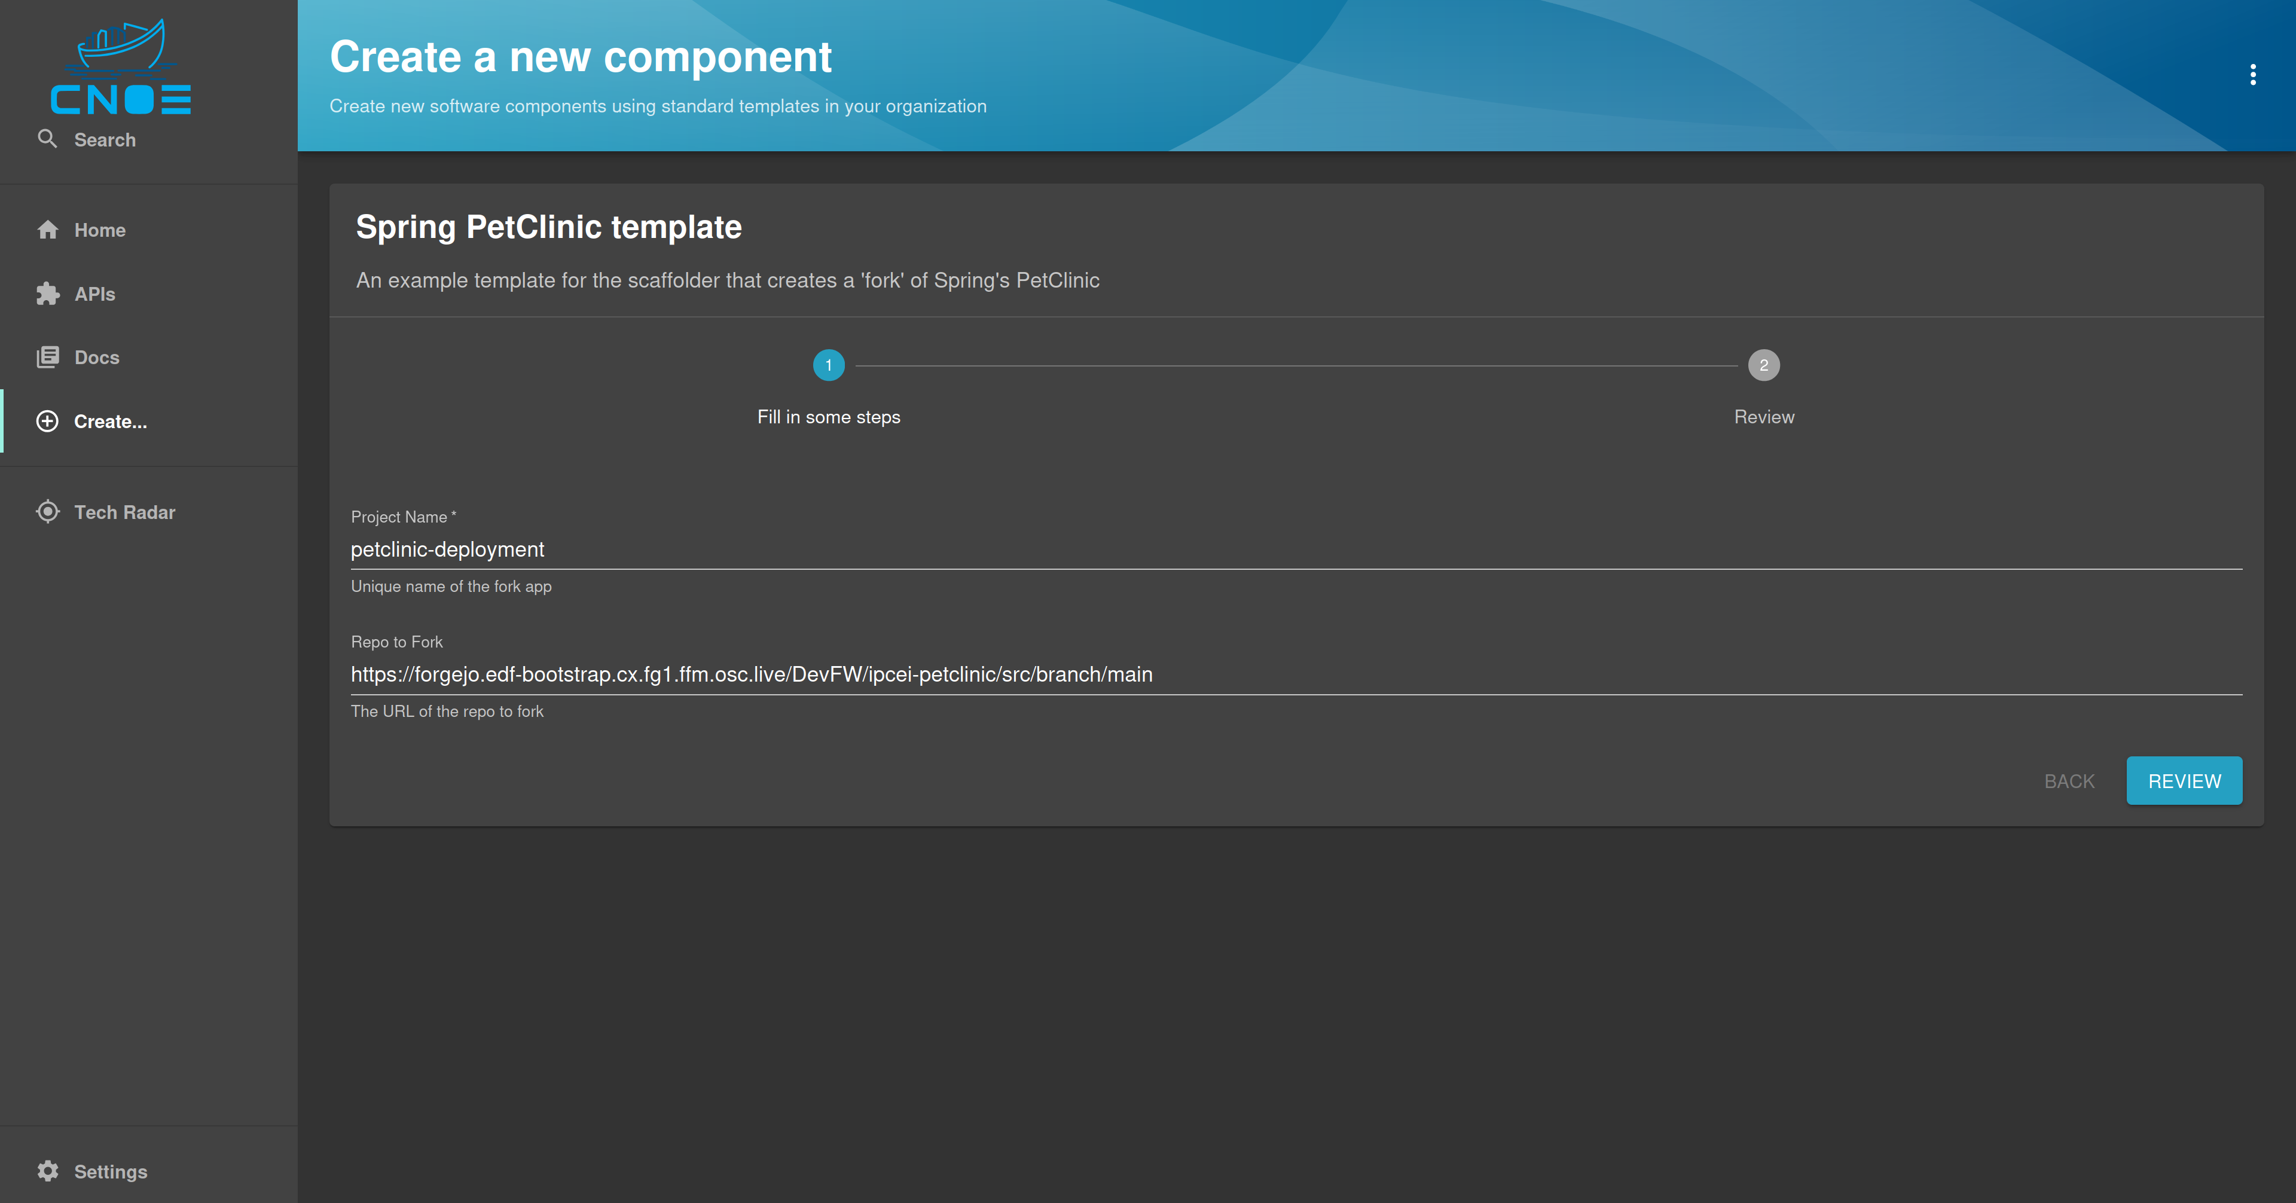Screen dimensions: 2296x1203
Task: Click "The URL of the repo to fork" helper text
Action: point(447,711)
